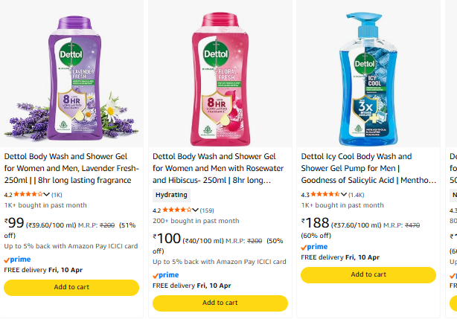View the 159 reviews link
457x319 pixels.
(x=207, y=210)
